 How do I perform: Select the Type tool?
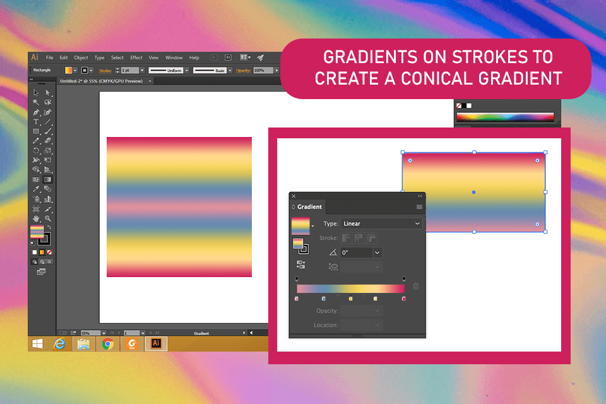click(36, 122)
